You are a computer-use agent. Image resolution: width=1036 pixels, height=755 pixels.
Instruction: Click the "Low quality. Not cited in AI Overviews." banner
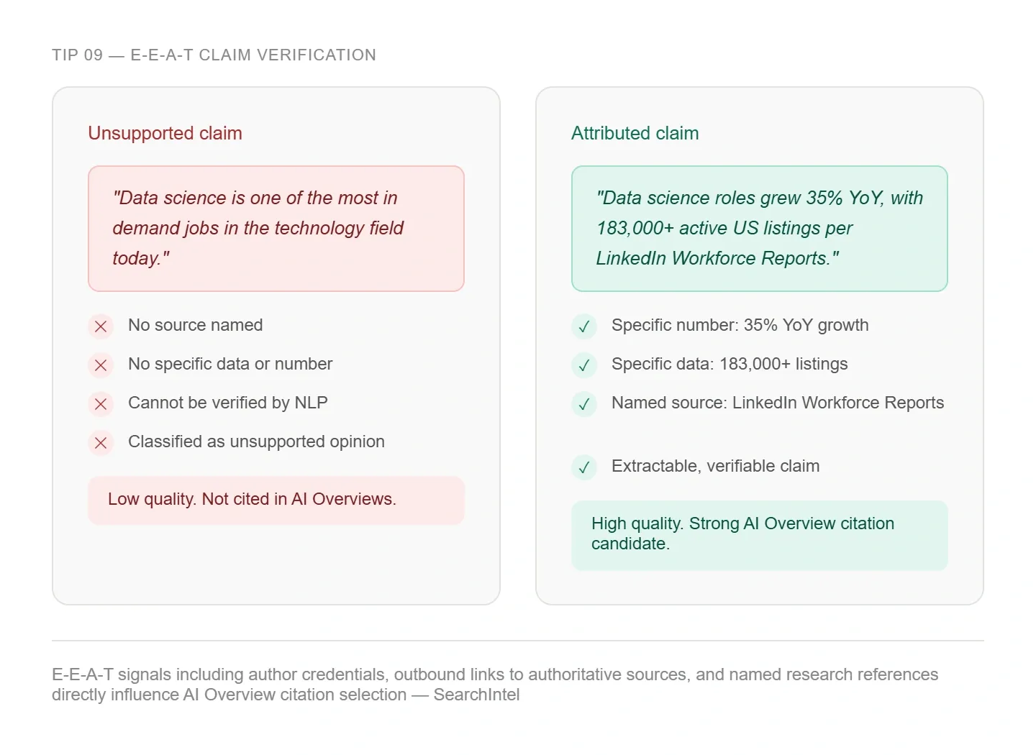pyautogui.click(x=276, y=500)
